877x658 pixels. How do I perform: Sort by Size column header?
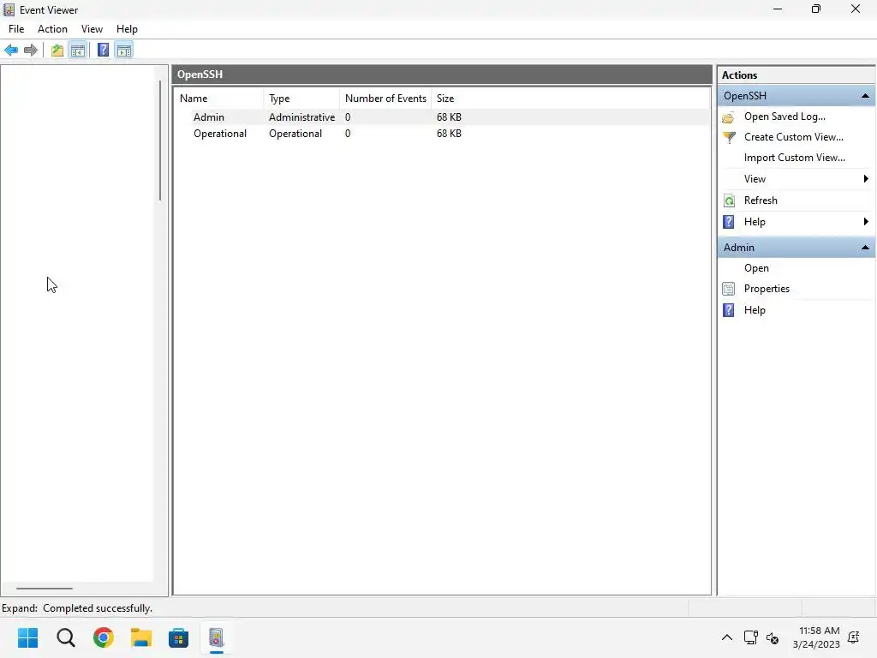445,99
